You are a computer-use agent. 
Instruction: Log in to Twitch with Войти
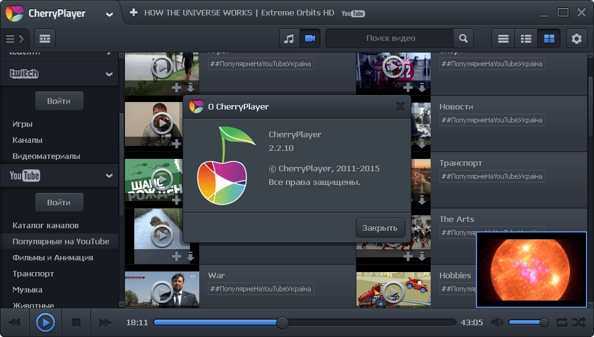tap(59, 101)
